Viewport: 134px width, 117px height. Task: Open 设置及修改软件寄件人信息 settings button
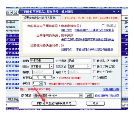point(41,18)
